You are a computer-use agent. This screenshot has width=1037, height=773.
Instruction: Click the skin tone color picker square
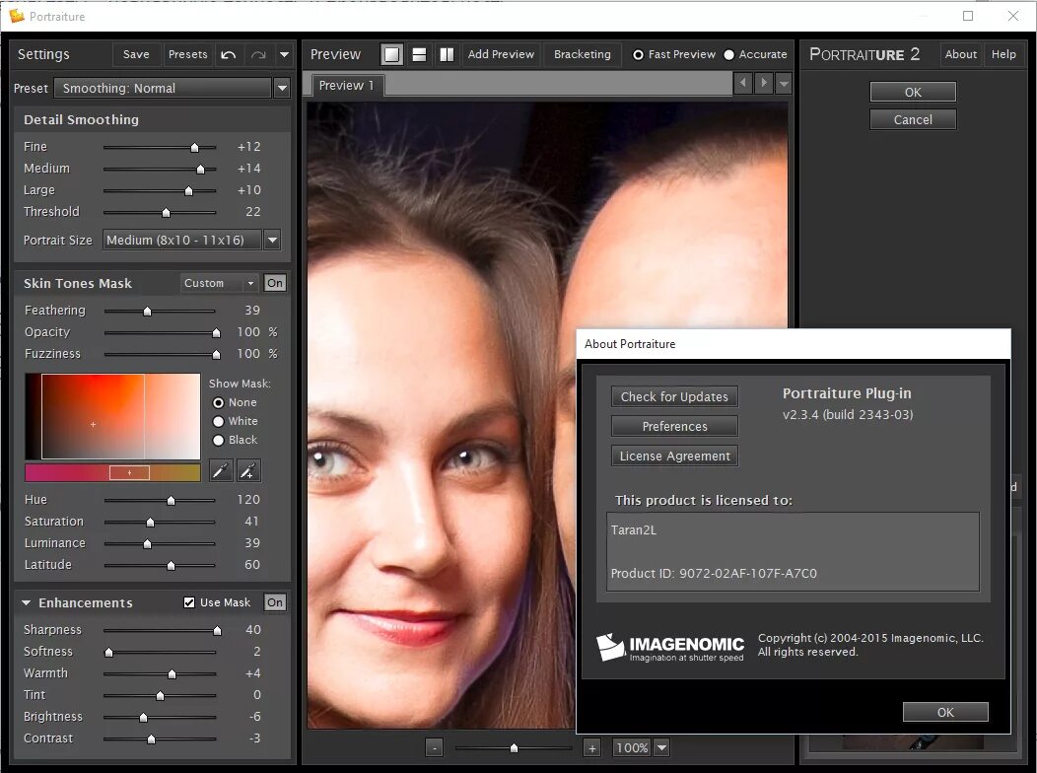pyautogui.click(x=112, y=417)
